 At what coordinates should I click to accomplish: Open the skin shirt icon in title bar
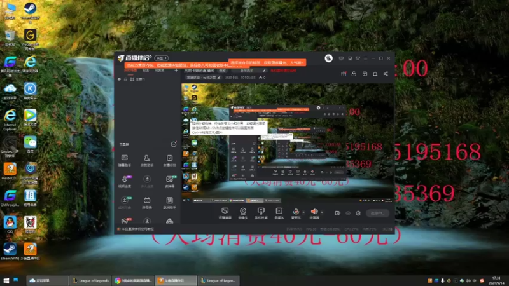pos(358,58)
